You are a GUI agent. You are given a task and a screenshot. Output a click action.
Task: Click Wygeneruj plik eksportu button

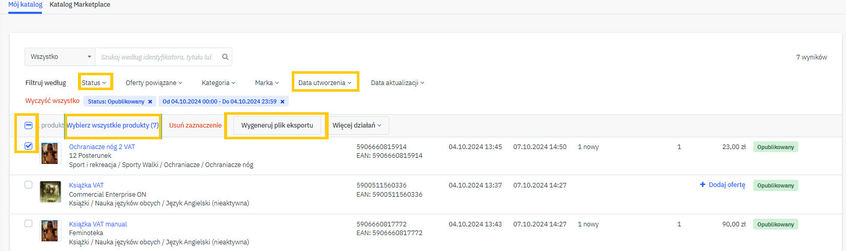[277, 126]
